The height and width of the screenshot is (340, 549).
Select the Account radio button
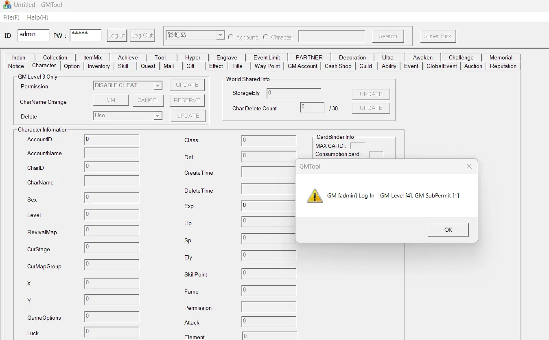(x=231, y=37)
